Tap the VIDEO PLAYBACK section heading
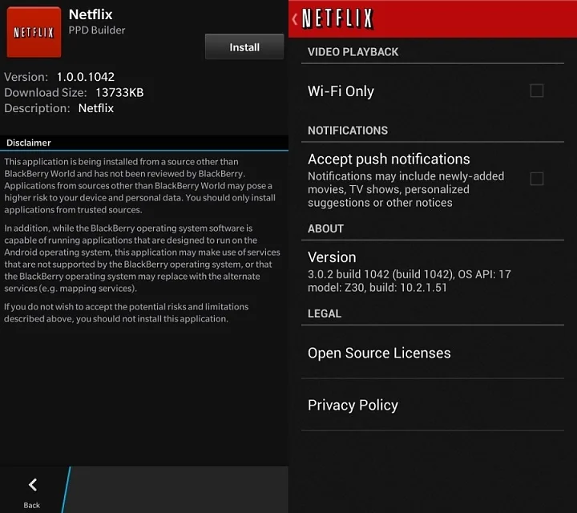 pyautogui.click(x=353, y=52)
